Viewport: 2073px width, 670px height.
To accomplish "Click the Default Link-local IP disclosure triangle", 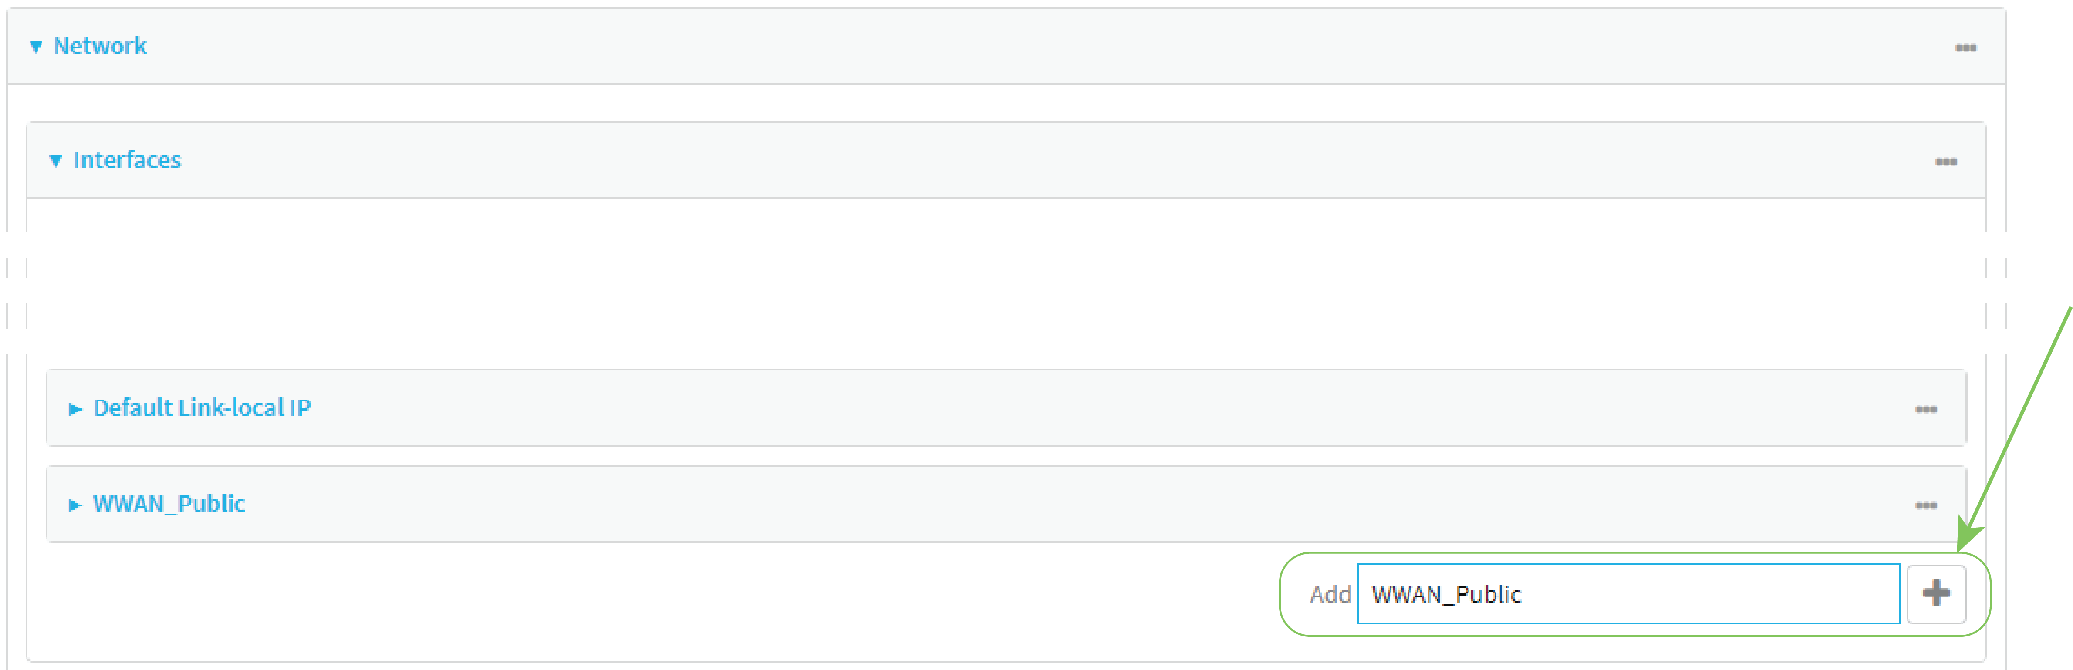I will click(x=75, y=409).
